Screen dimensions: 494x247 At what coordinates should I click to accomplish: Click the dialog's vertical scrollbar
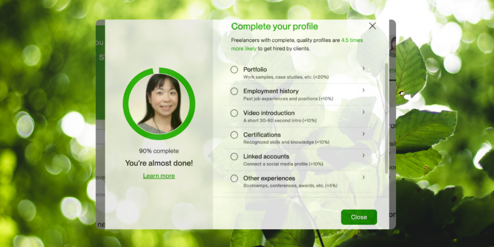(x=386, y=118)
